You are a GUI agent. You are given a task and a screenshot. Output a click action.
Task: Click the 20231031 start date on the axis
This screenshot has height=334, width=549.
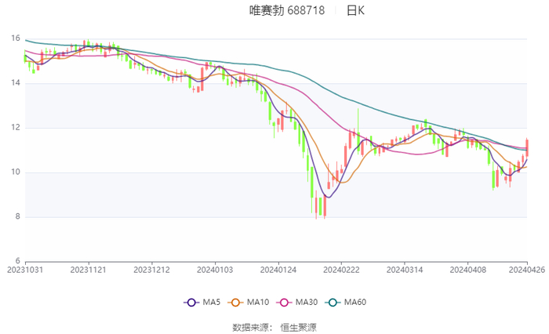25,269
